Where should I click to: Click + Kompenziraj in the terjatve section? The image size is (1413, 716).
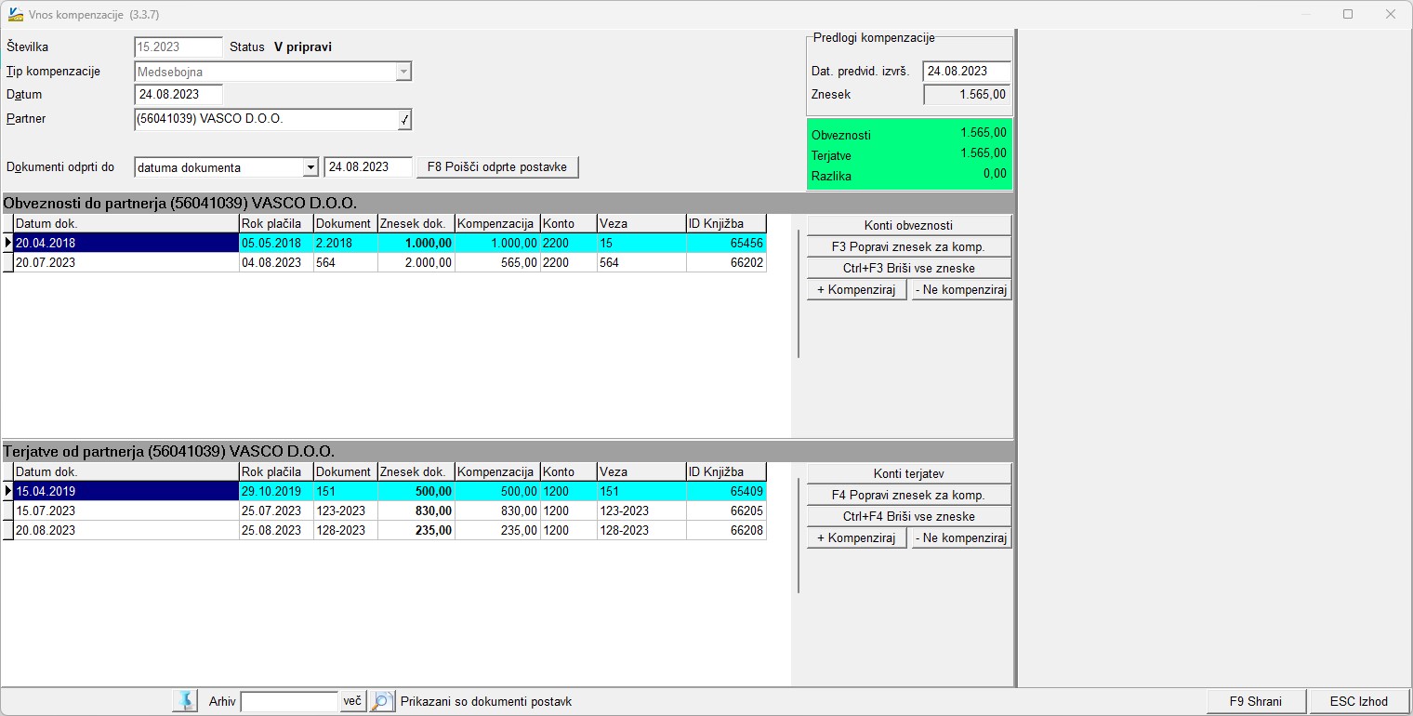856,538
